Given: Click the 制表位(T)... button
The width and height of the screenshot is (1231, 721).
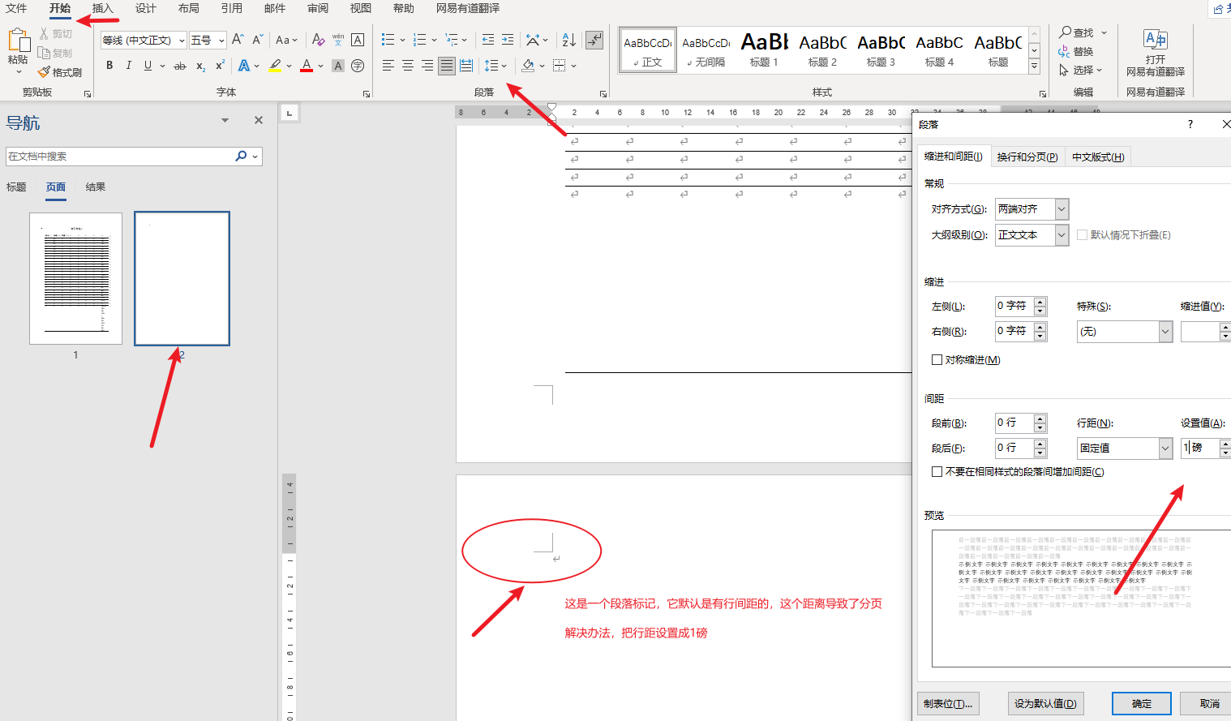Looking at the screenshot, I should (x=948, y=703).
